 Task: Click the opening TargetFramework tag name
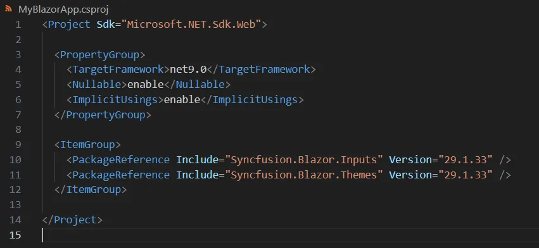(118, 70)
